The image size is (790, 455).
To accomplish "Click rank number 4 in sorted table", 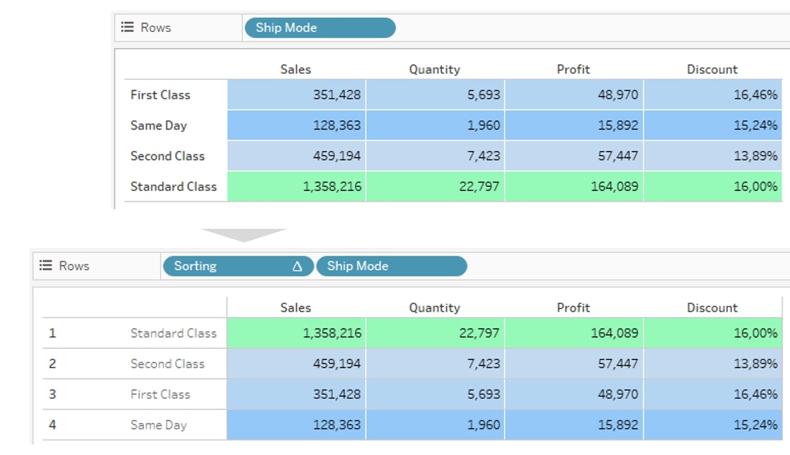I will (x=52, y=425).
